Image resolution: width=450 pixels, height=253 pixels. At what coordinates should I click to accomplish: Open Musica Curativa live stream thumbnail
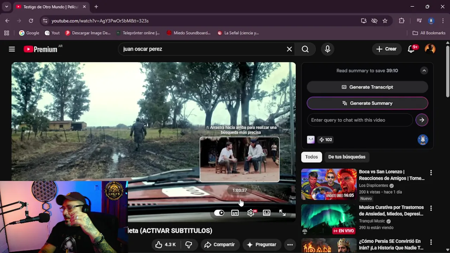(329, 220)
